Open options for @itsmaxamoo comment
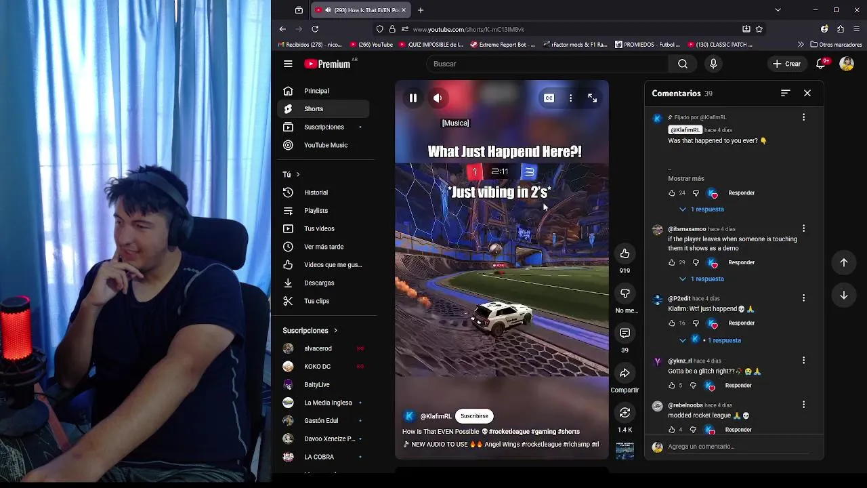 point(803,228)
